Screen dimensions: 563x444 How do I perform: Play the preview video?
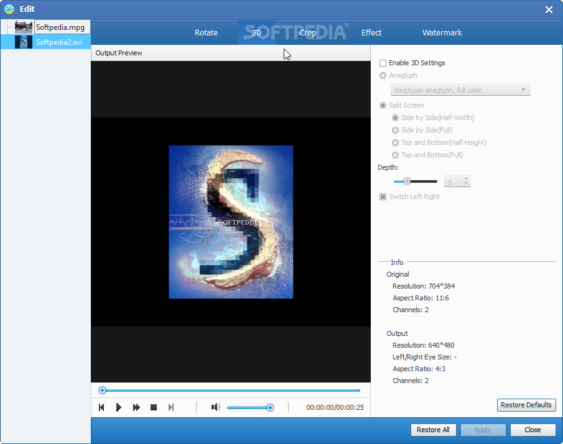pos(119,407)
